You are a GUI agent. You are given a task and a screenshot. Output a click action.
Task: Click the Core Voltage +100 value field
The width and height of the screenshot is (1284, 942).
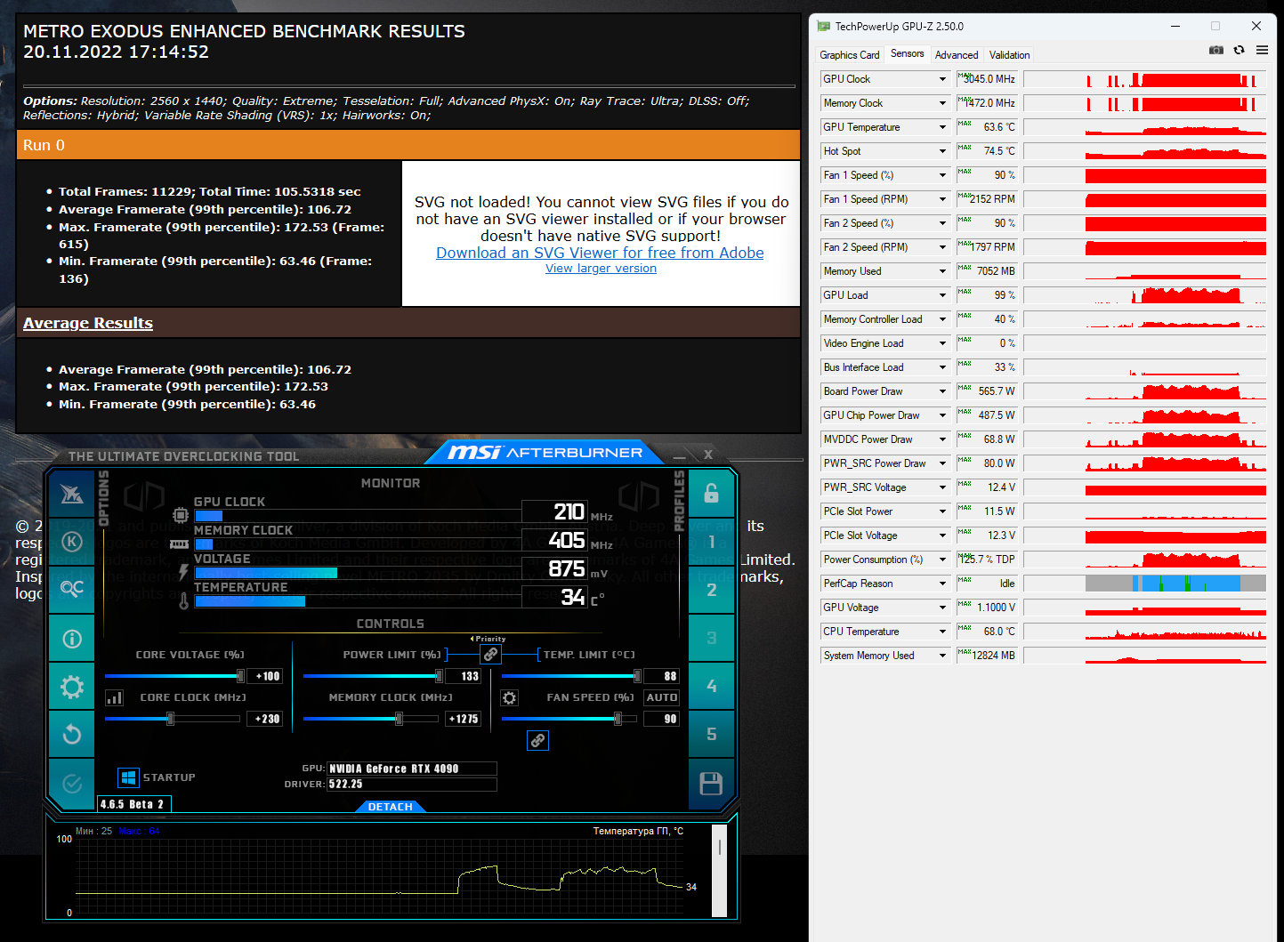(x=265, y=676)
